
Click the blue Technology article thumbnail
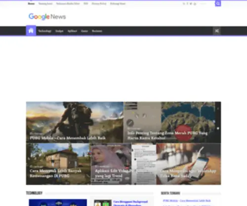pyautogui.click(x=58, y=203)
